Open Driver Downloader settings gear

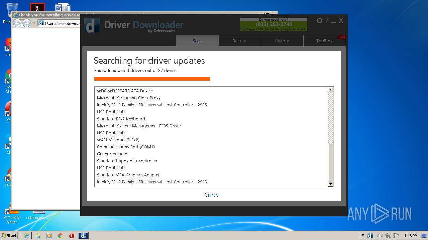(x=319, y=21)
